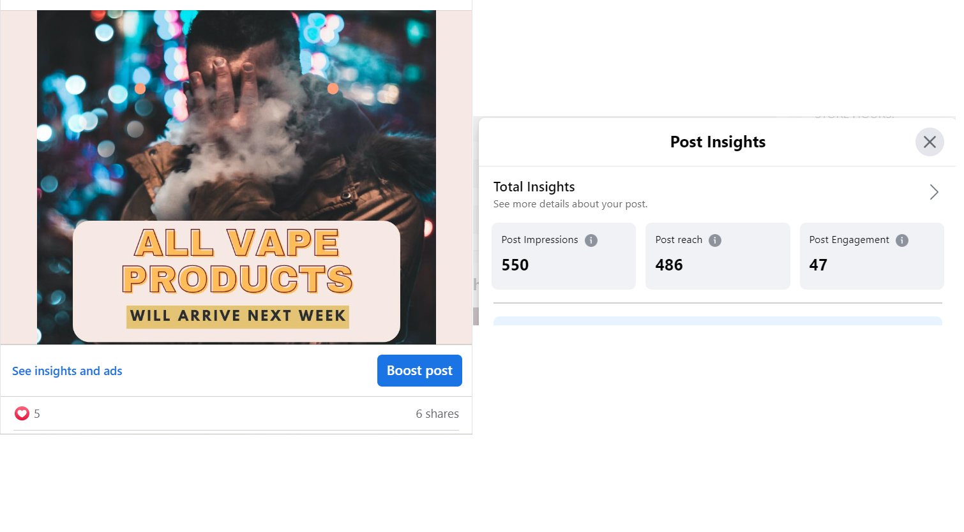Image resolution: width=964 pixels, height=532 pixels.
Task: Close the Post Insights panel
Action: 929,142
